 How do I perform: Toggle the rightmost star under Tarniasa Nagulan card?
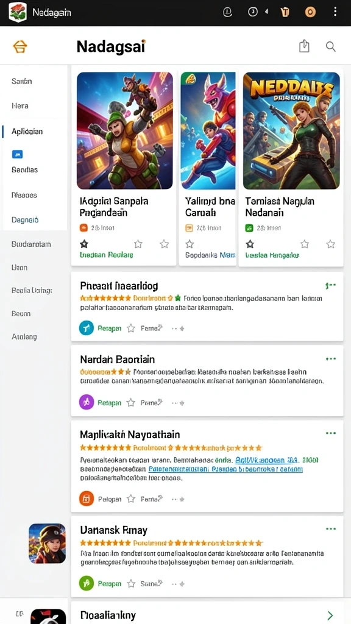[331, 244]
